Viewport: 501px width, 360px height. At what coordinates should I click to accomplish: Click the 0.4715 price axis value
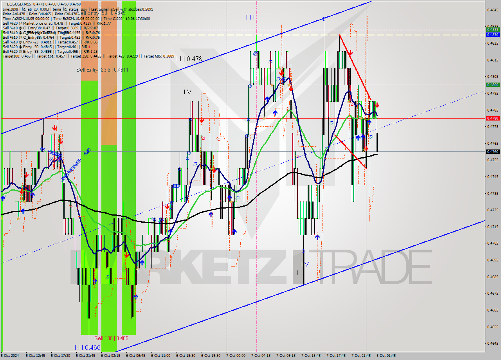492,227
